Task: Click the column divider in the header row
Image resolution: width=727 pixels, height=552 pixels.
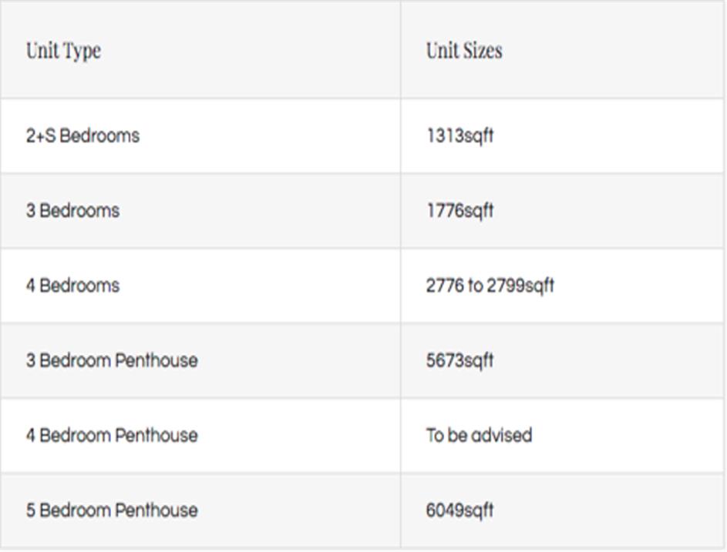Action: coord(401,51)
